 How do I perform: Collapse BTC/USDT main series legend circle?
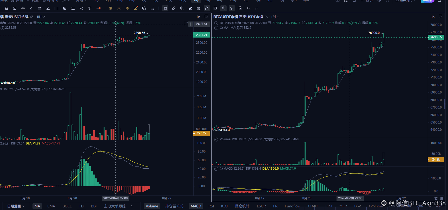(216, 23)
